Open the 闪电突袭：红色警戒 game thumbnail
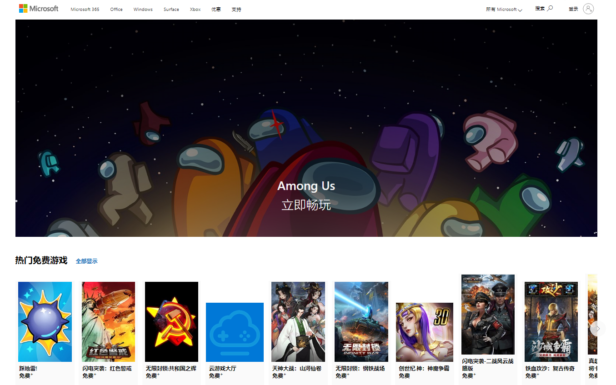This screenshot has height=385, width=616. click(108, 322)
